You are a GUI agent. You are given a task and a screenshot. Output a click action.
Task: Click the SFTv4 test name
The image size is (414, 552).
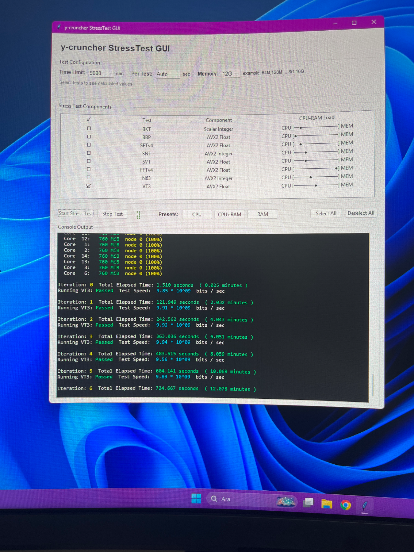click(146, 145)
